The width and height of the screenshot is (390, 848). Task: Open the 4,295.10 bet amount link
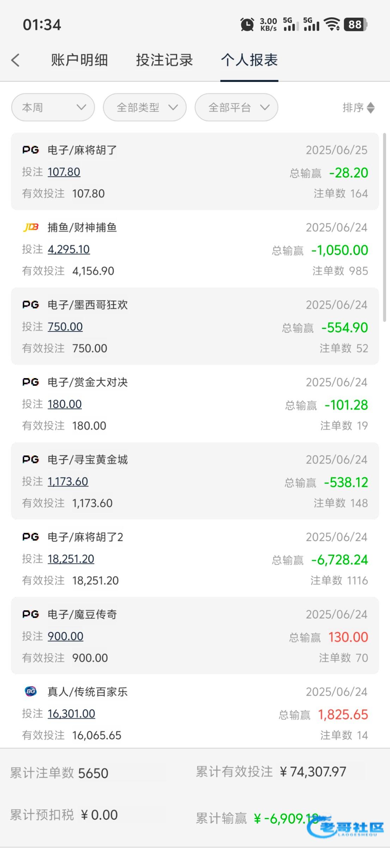(x=69, y=249)
